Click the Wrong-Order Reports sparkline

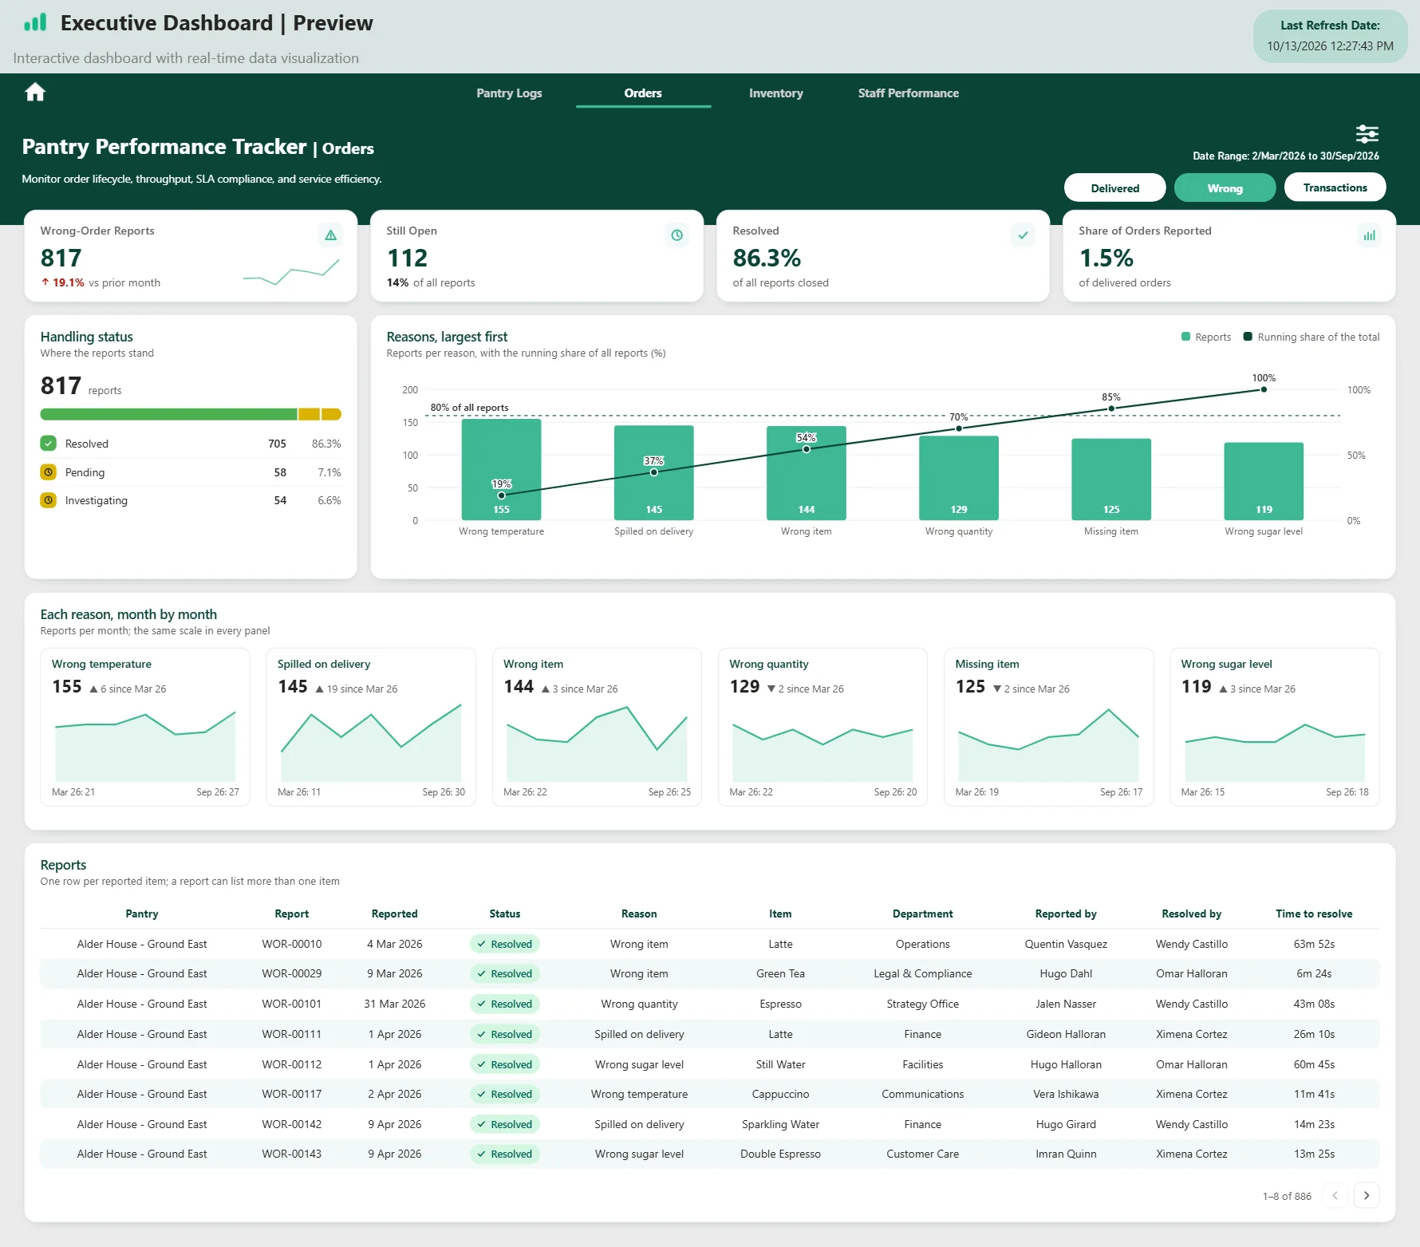click(291, 272)
